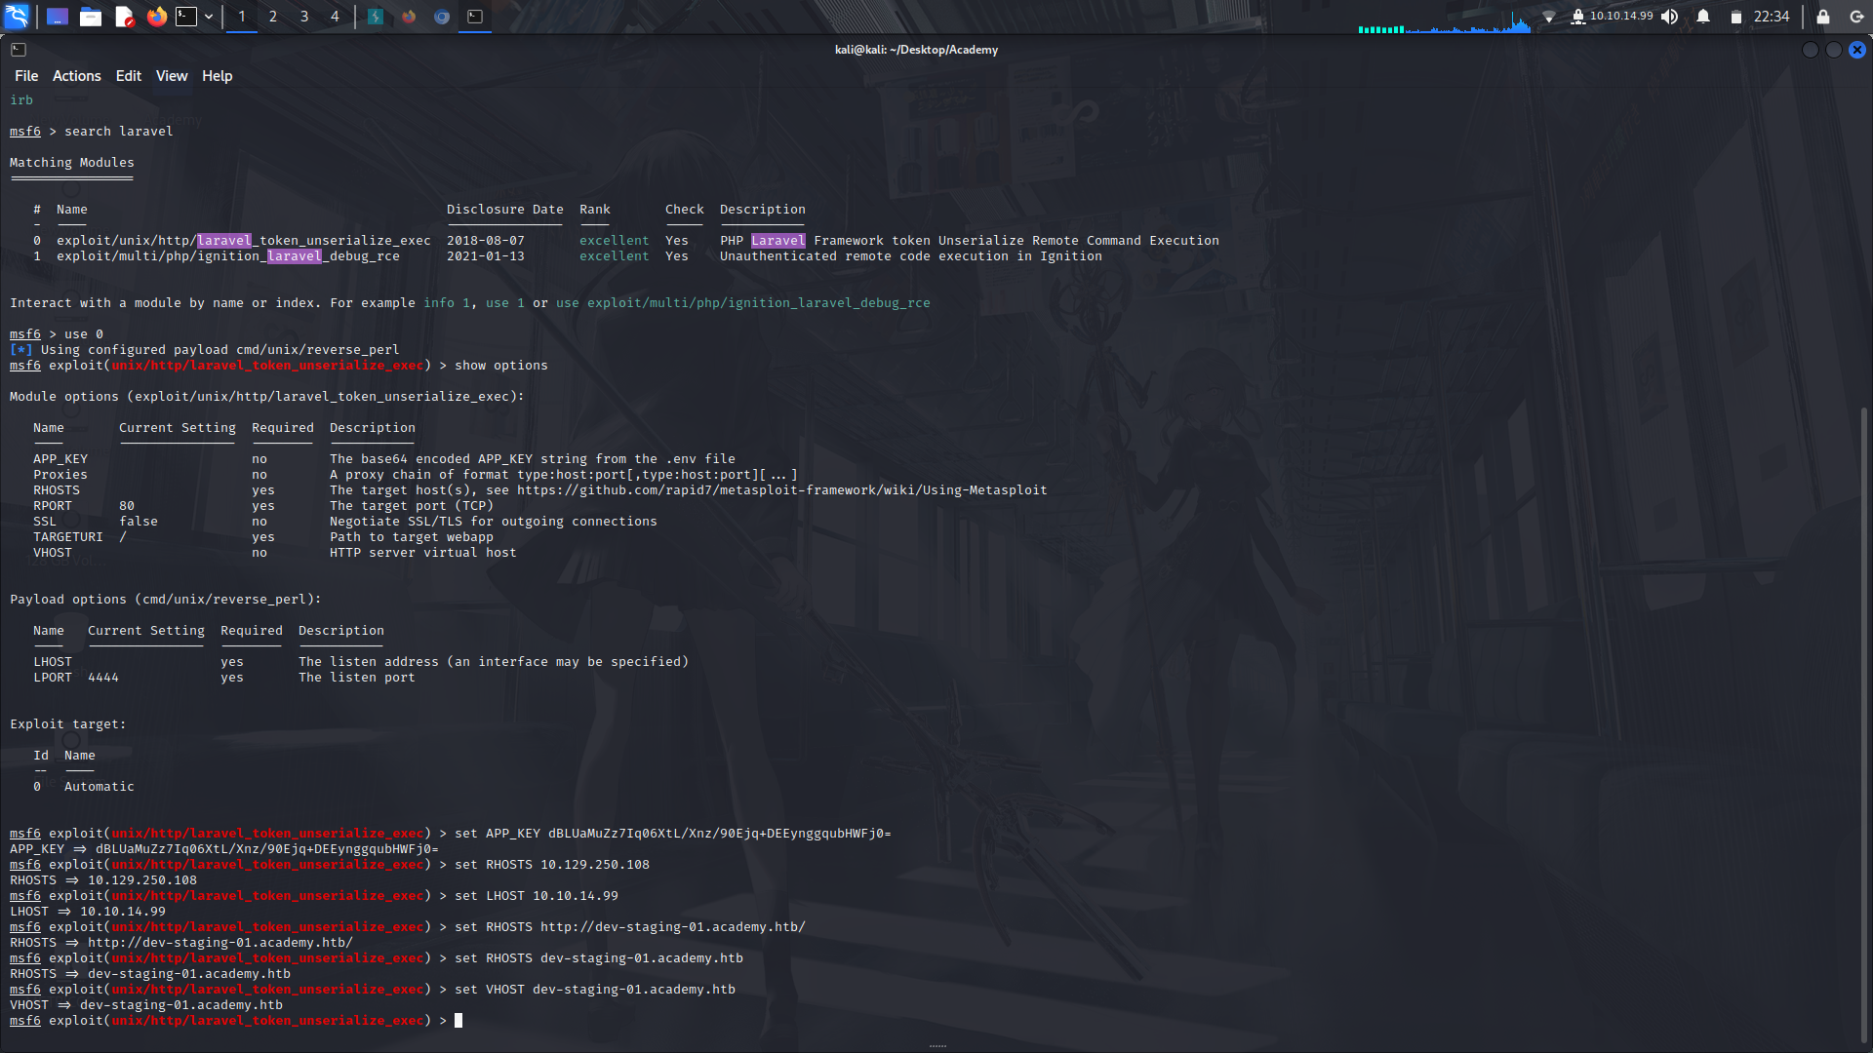Open the Actions menu
The width and height of the screenshot is (1873, 1053).
[76, 75]
